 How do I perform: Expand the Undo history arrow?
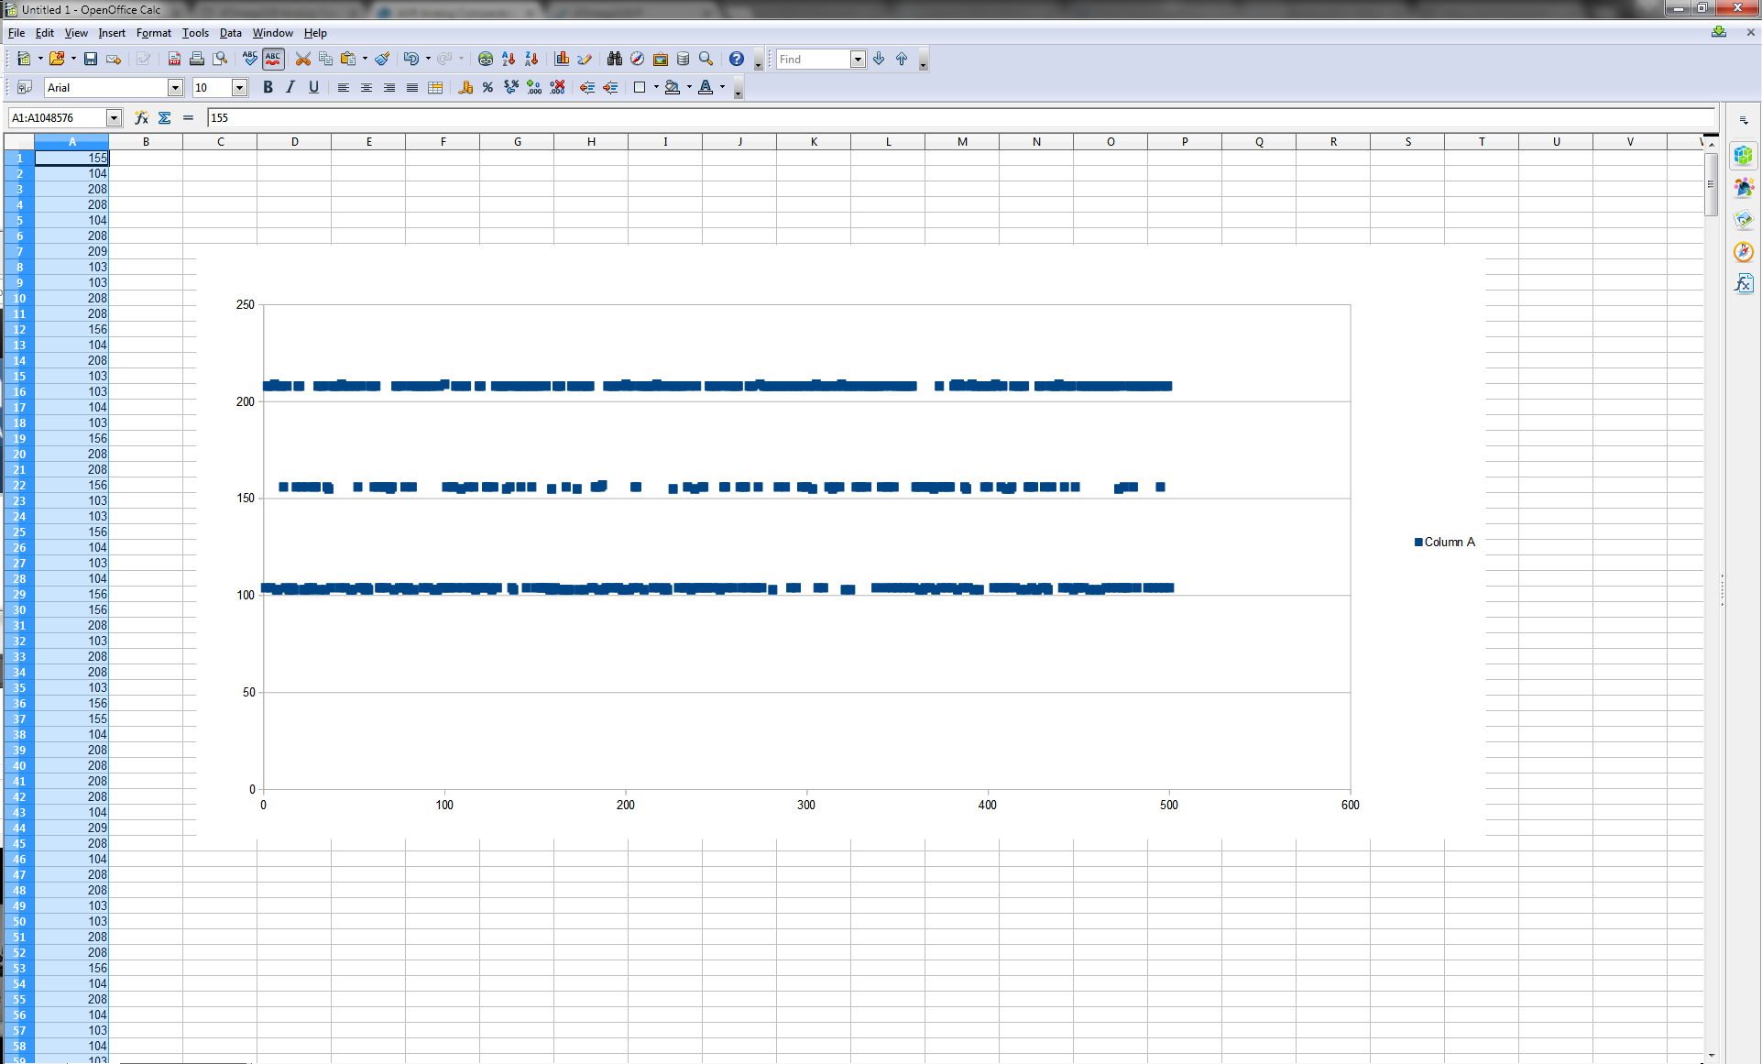[x=428, y=59]
